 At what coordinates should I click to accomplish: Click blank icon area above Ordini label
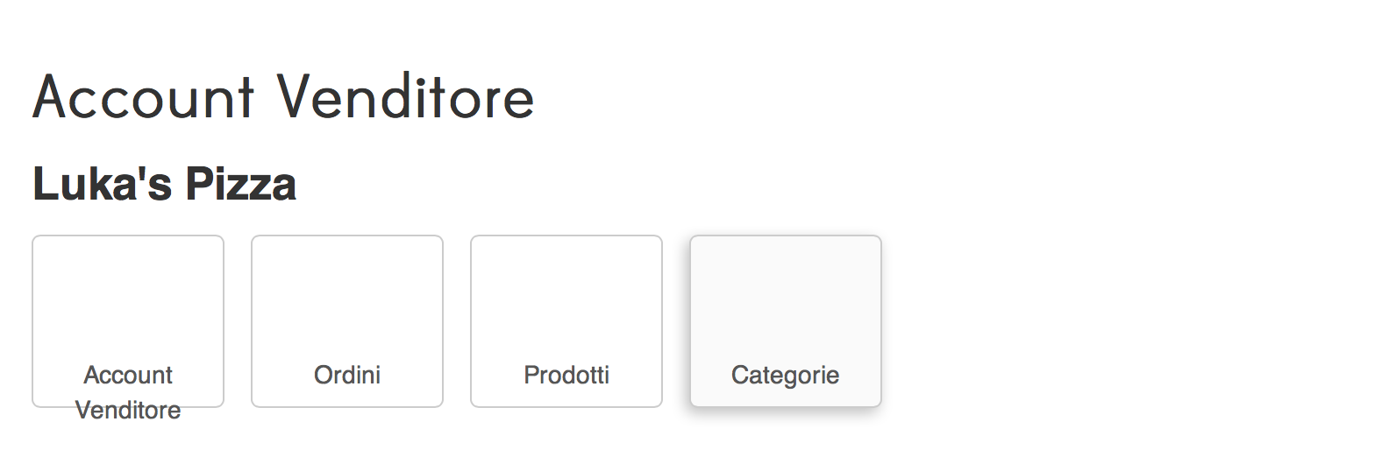pos(347,293)
